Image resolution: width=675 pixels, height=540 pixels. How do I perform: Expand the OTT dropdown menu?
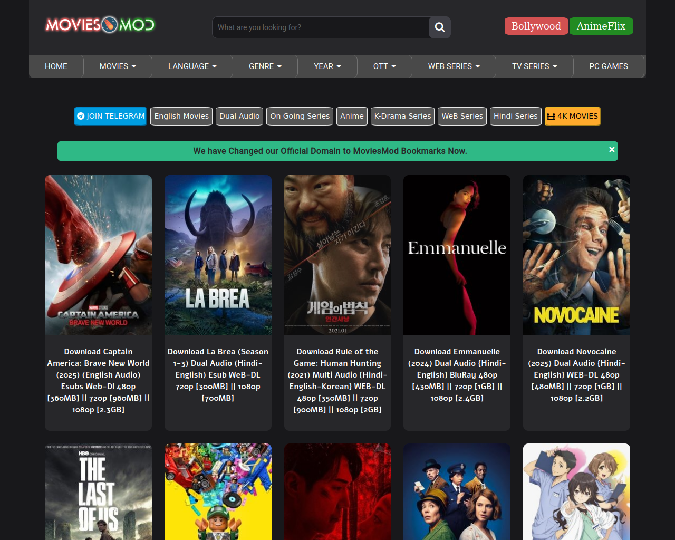pyautogui.click(x=384, y=66)
